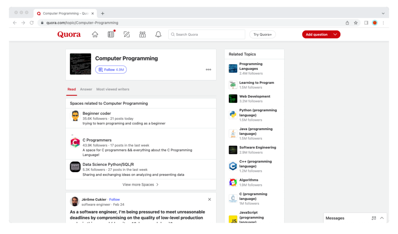Viewport: 398px width, 234px height.
Task: Toggle the browser side panel
Action: pyautogui.click(x=366, y=23)
